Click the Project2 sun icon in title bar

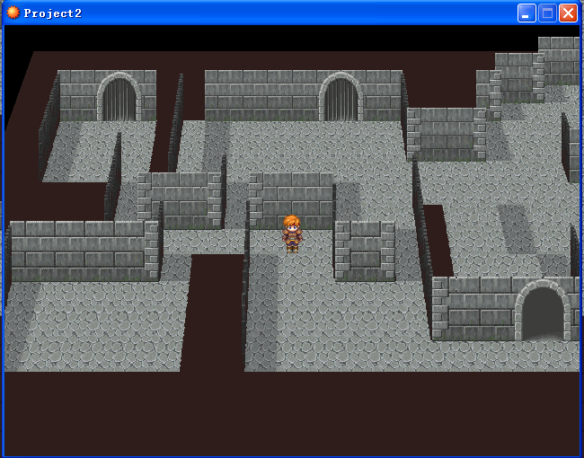(13, 13)
